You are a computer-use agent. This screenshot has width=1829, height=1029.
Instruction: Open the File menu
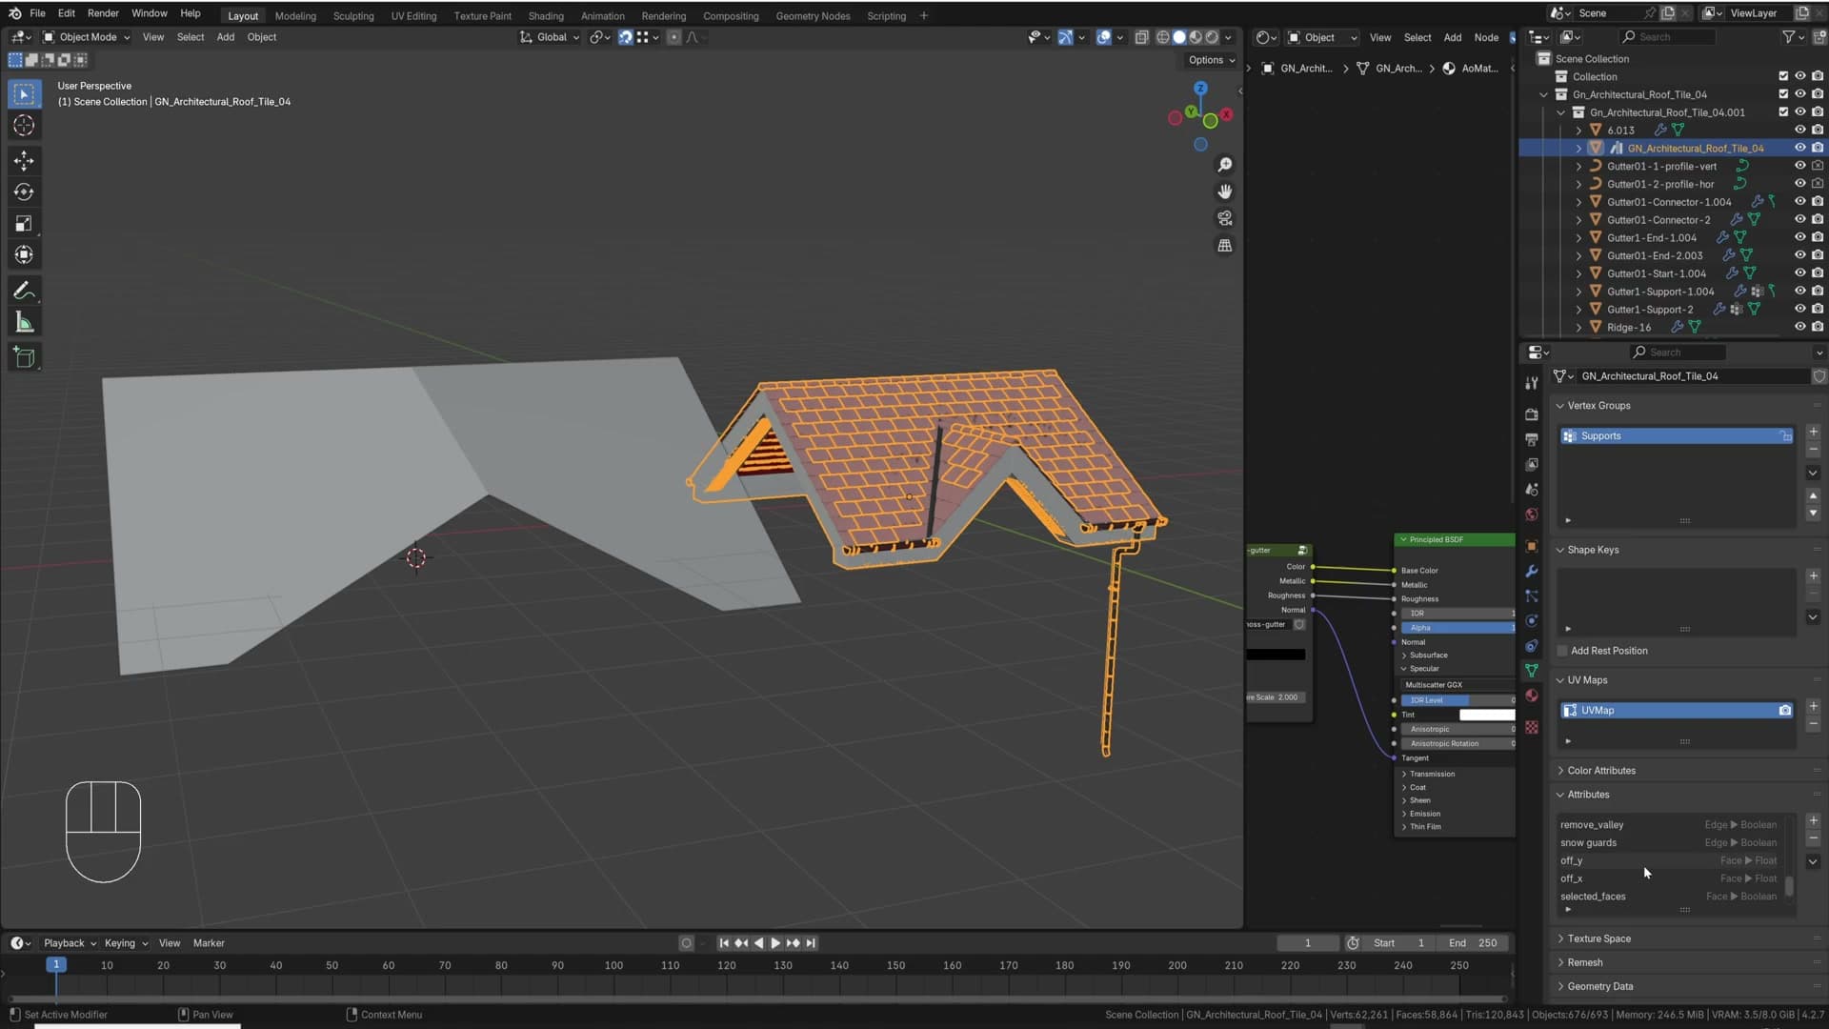[x=37, y=13]
